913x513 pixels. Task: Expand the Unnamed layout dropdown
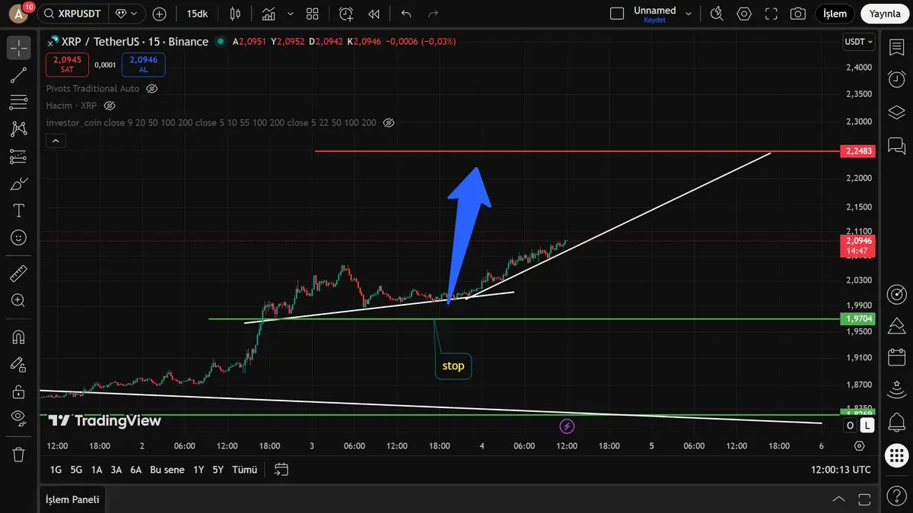(x=689, y=14)
